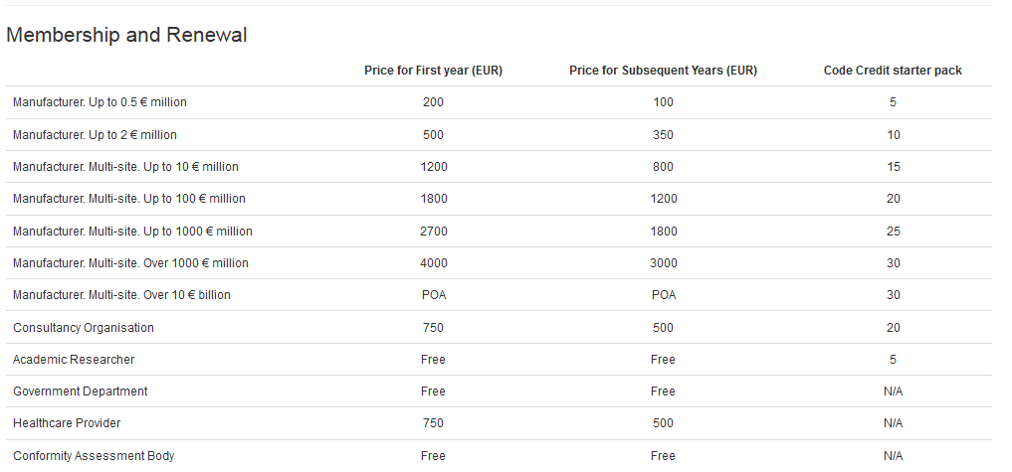1012x472 pixels.
Task: Select Multi-site Over 10 € billion label
Action: click(x=121, y=295)
